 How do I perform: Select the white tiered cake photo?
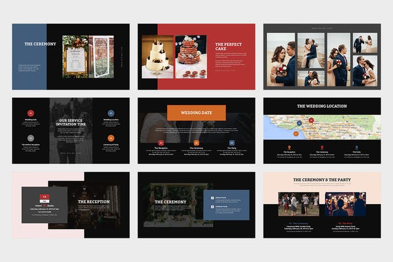point(157,57)
